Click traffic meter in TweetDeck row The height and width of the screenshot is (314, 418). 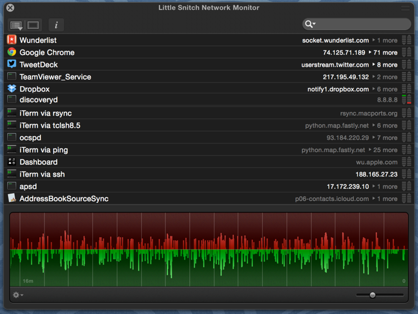point(406,65)
